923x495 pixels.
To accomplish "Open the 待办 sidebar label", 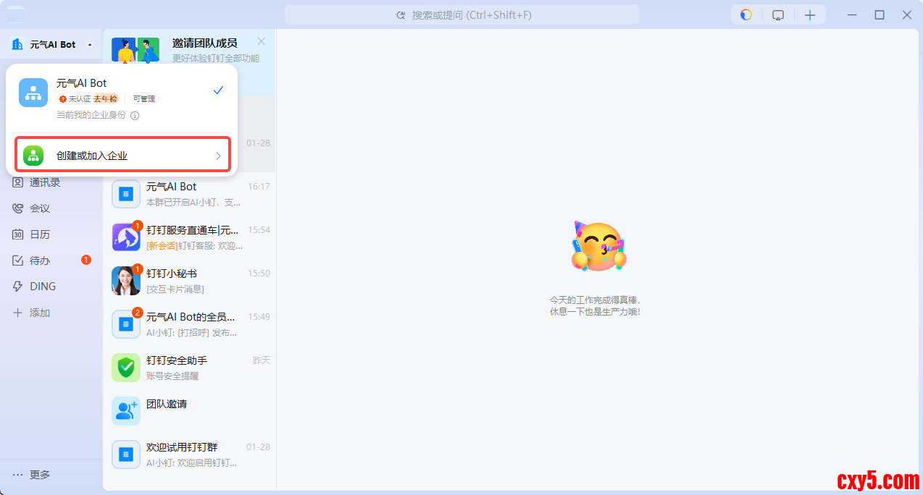I will (x=40, y=261).
